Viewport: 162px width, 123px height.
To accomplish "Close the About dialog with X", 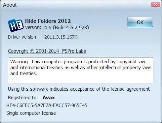I will [155, 5].
